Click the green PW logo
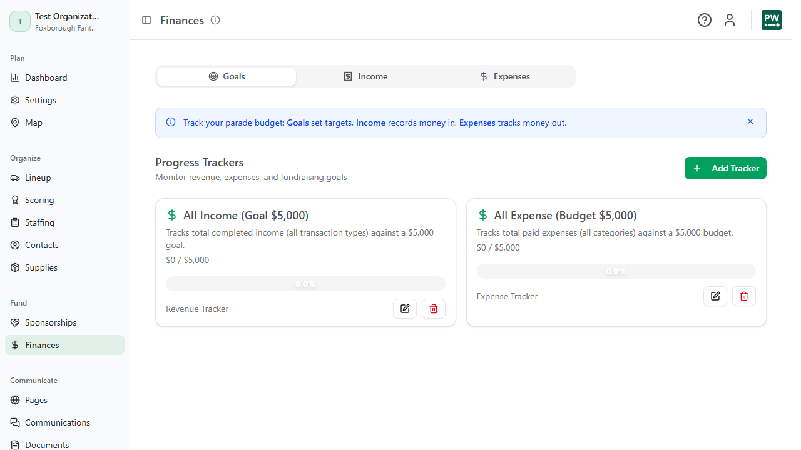The image size is (801, 450). [x=772, y=20]
